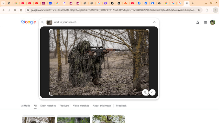The width and height of the screenshot is (219, 123).
Task: Collapse the image preview panel
Action: pos(154,22)
